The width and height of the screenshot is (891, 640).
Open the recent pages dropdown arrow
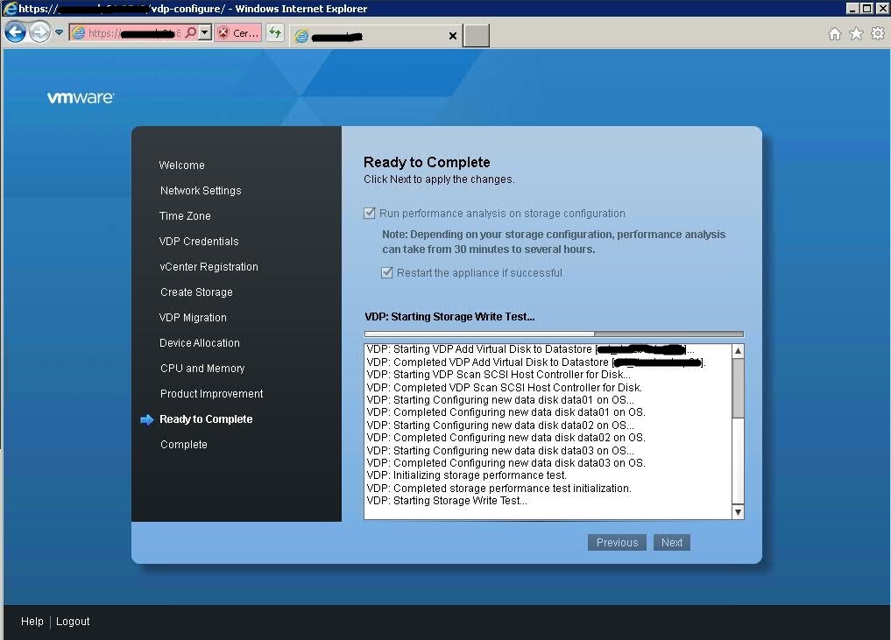(59, 32)
